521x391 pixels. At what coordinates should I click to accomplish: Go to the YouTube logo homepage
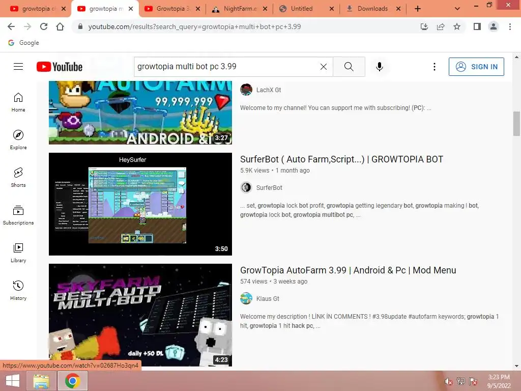[x=60, y=67]
